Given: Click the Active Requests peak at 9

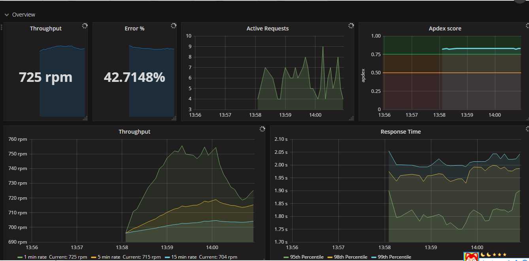Looking at the screenshot, I should coord(323,47).
